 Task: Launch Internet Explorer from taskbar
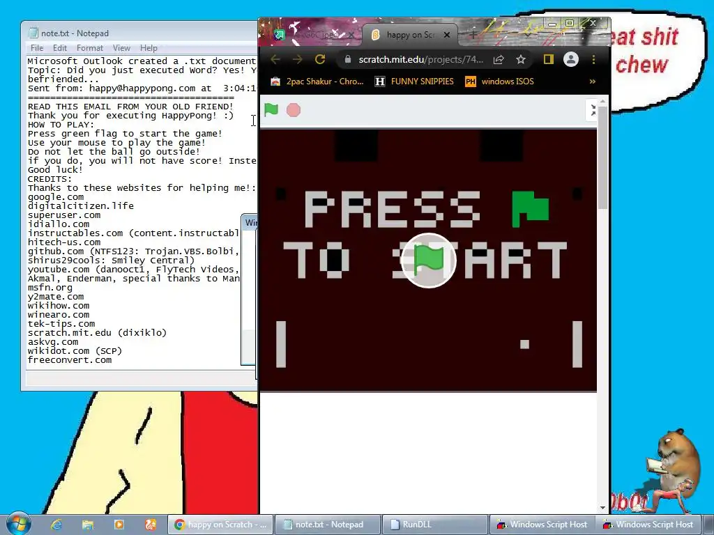[x=56, y=525]
